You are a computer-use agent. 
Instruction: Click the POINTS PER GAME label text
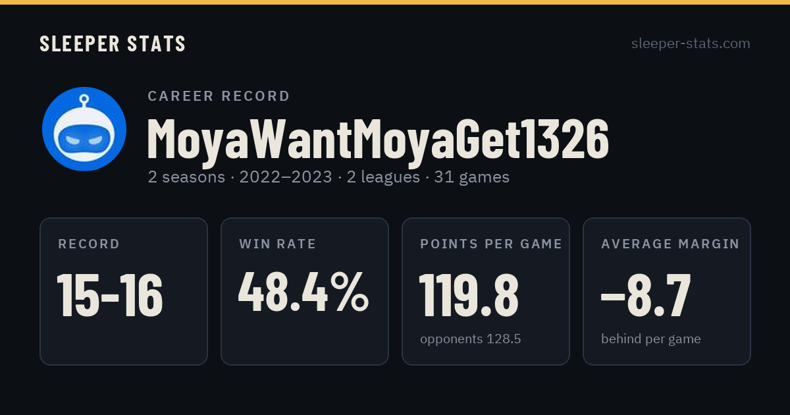click(x=491, y=244)
